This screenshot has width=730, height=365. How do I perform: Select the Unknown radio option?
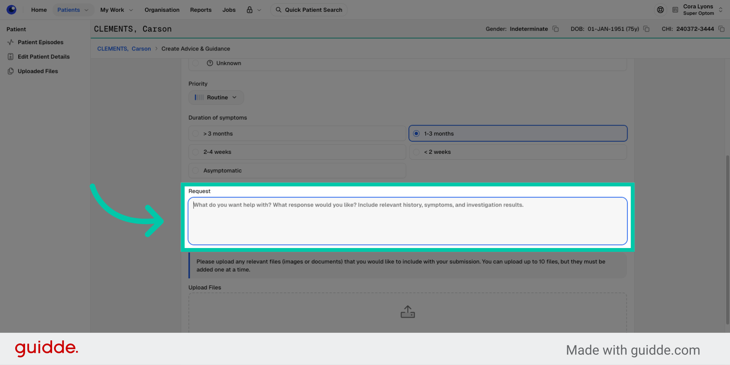coord(196,63)
